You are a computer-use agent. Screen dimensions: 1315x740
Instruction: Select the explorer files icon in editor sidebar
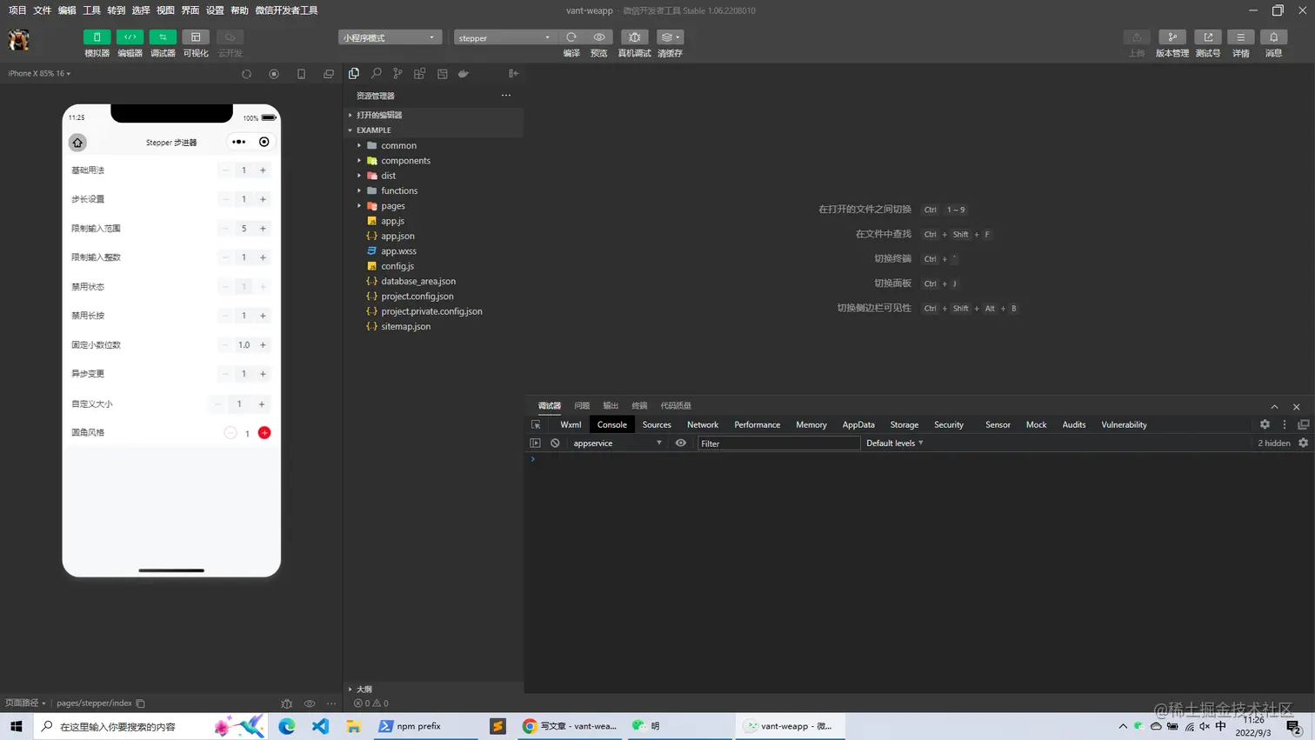pos(354,74)
